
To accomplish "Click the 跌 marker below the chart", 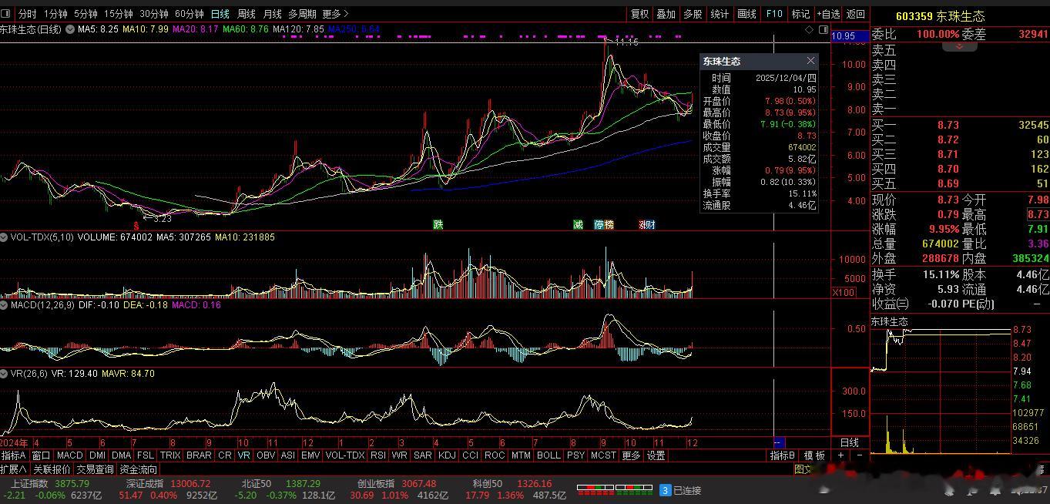I will click(x=438, y=225).
